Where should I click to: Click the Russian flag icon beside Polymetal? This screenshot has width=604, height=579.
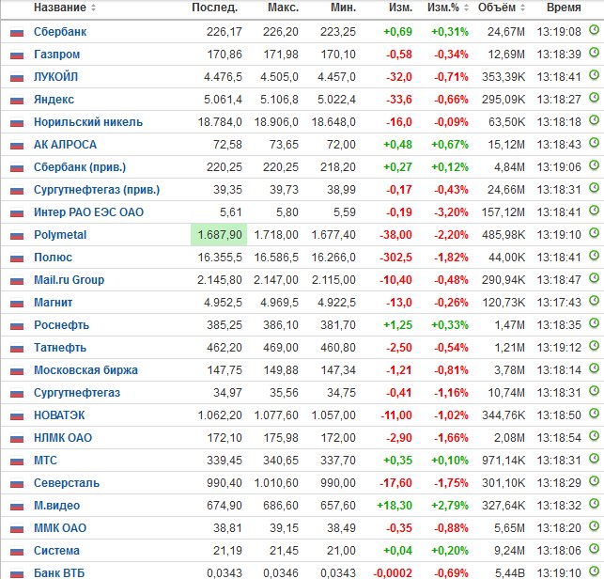pyautogui.click(x=17, y=236)
